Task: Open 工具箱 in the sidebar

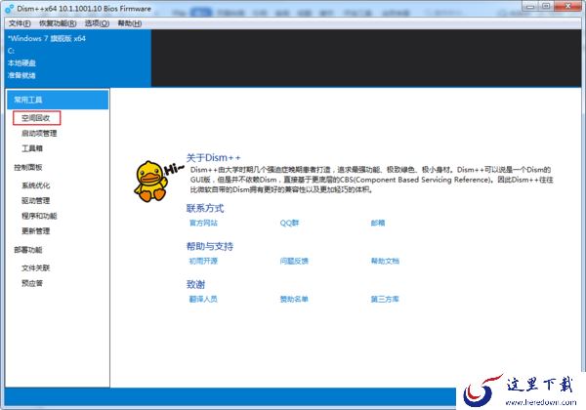Action: (x=32, y=148)
